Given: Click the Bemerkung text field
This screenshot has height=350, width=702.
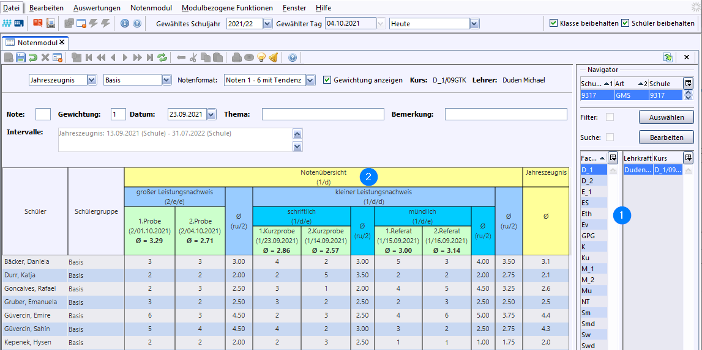Looking at the screenshot, I should pyautogui.click(x=506, y=114).
